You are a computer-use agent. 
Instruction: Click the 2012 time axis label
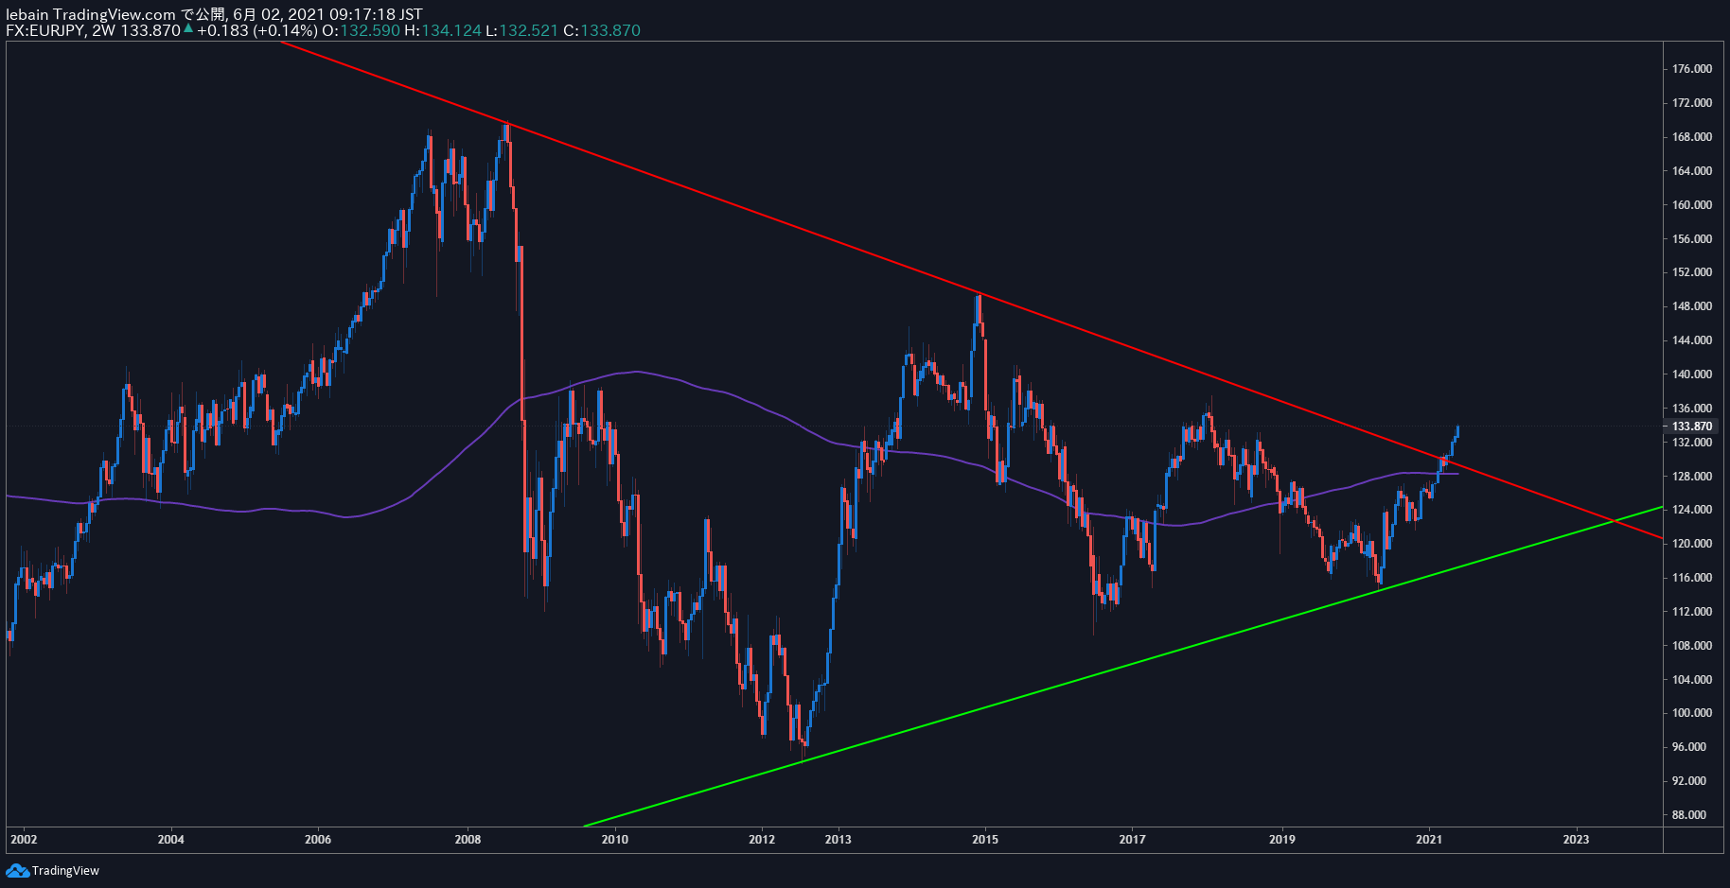click(x=762, y=840)
